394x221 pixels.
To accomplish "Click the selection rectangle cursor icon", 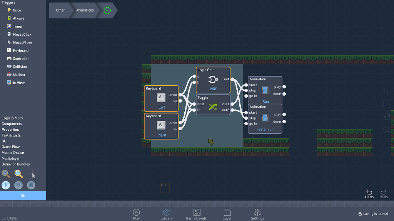I will [x=31, y=174].
